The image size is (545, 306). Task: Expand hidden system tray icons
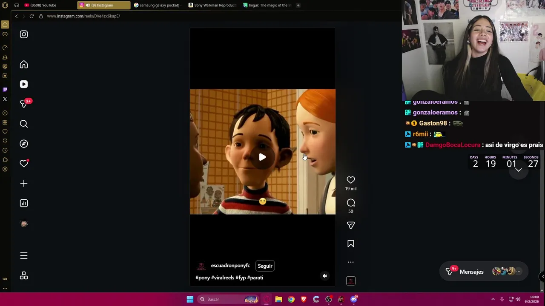493,299
